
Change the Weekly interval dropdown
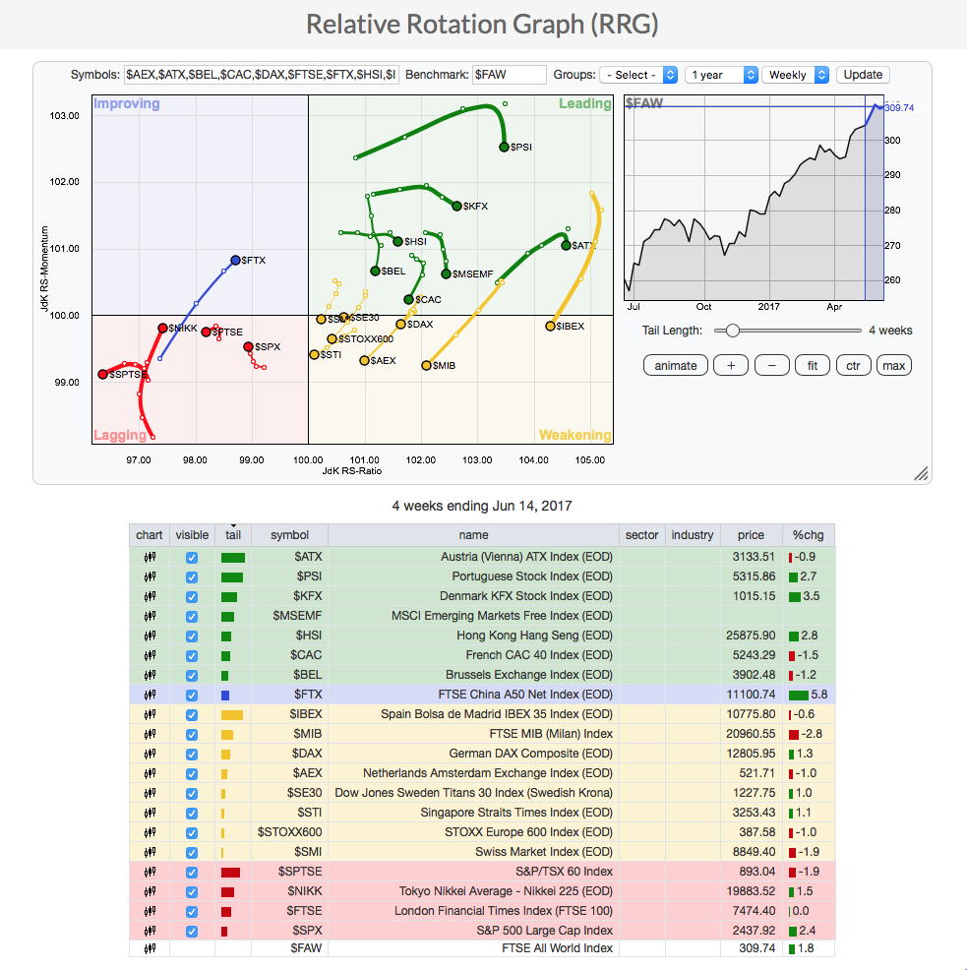pyautogui.click(x=795, y=75)
